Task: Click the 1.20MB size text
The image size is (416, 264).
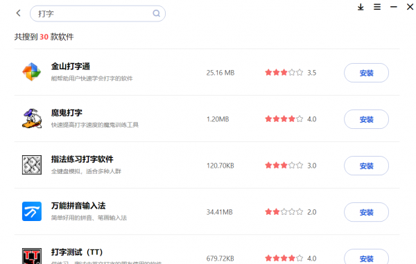Action: click(x=218, y=119)
